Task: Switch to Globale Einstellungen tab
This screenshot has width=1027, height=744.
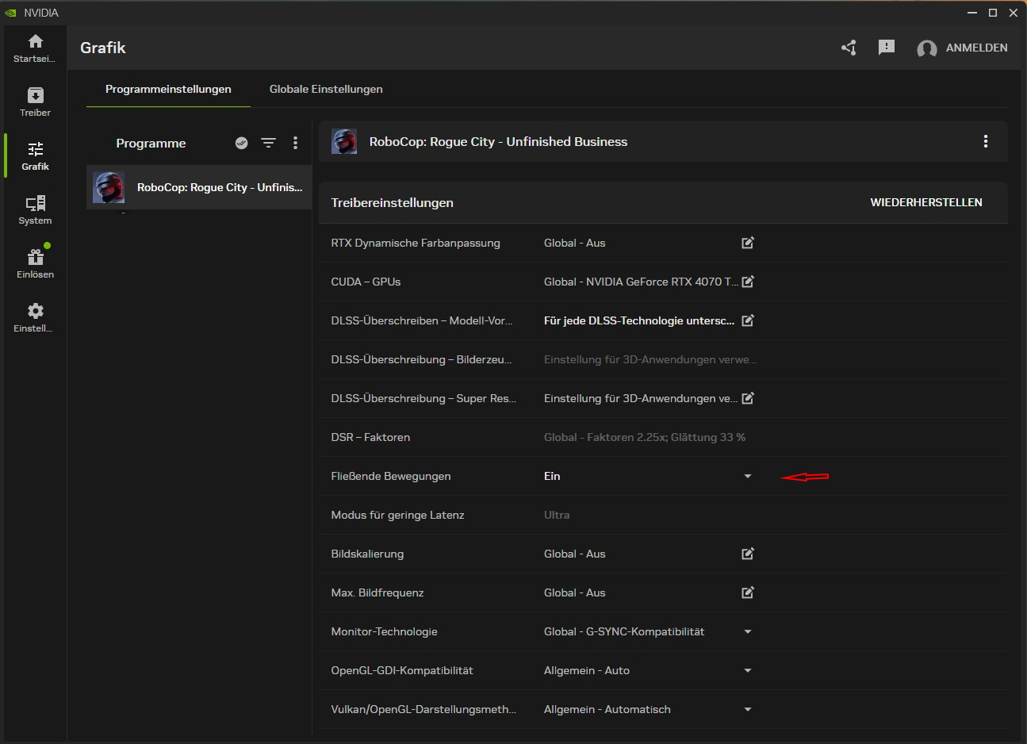Action: [x=326, y=89]
